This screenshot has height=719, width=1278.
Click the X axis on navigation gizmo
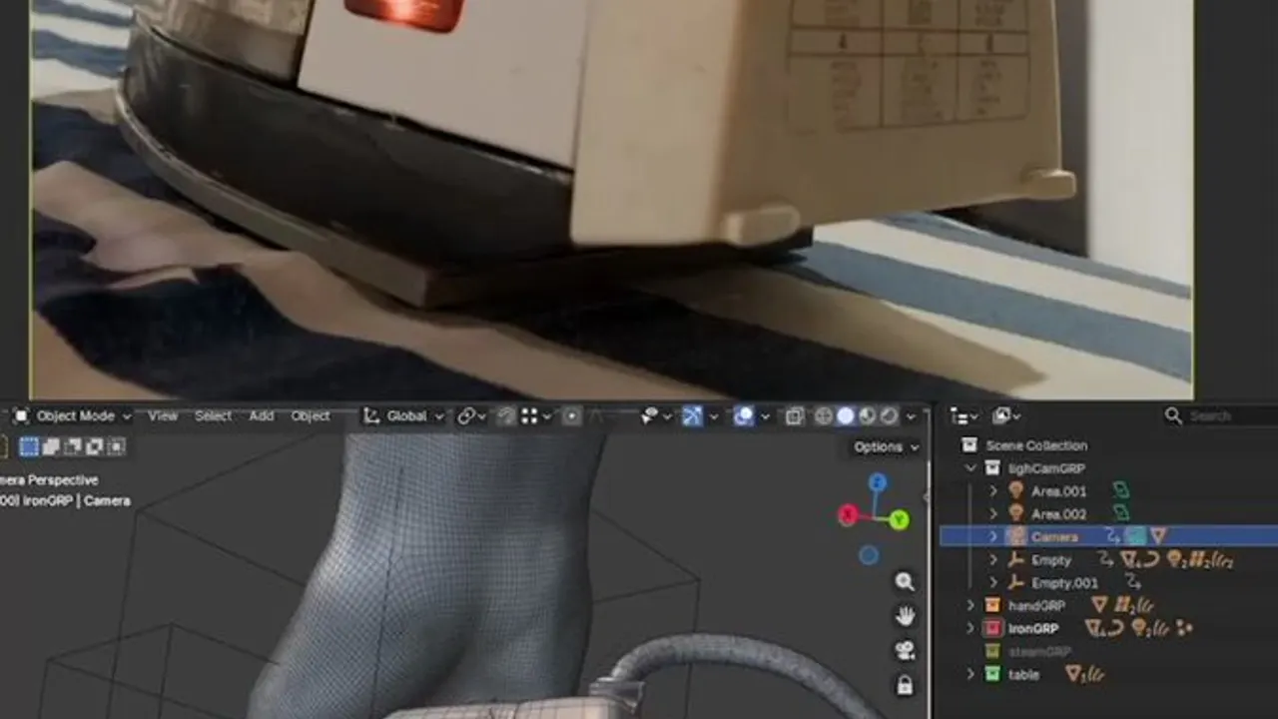pyautogui.click(x=848, y=515)
